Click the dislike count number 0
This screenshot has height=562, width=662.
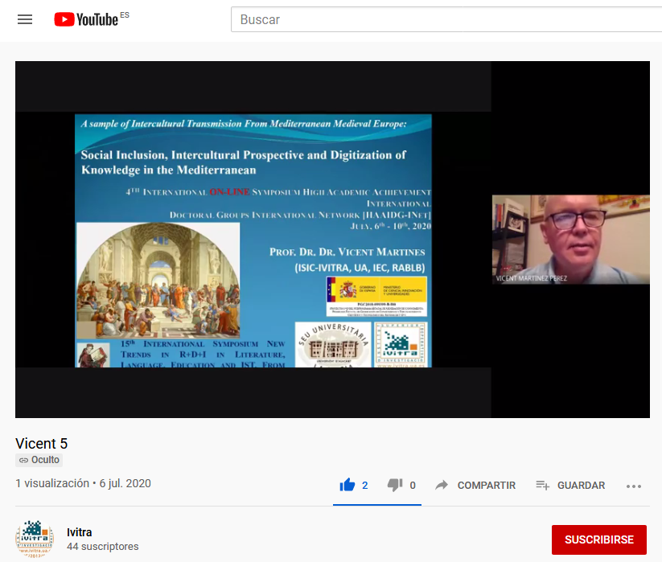click(413, 486)
